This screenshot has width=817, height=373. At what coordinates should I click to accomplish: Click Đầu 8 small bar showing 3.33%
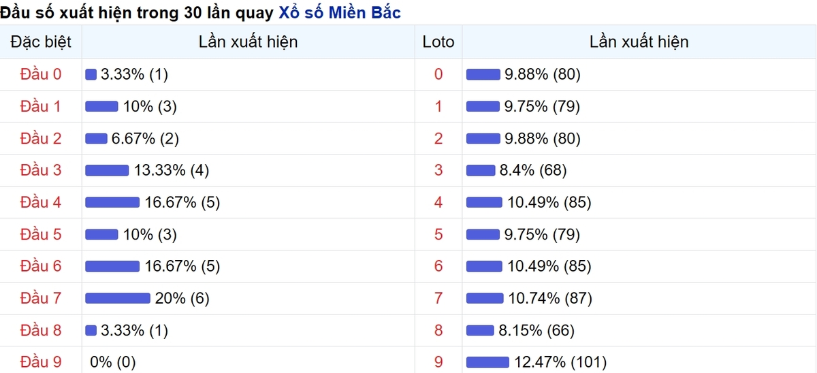pyautogui.click(x=91, y=330)
